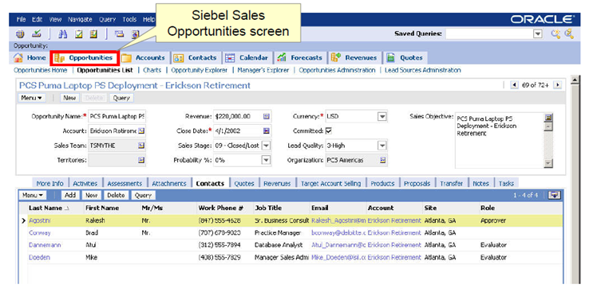Click the Revenue amount field

[238, 117]
